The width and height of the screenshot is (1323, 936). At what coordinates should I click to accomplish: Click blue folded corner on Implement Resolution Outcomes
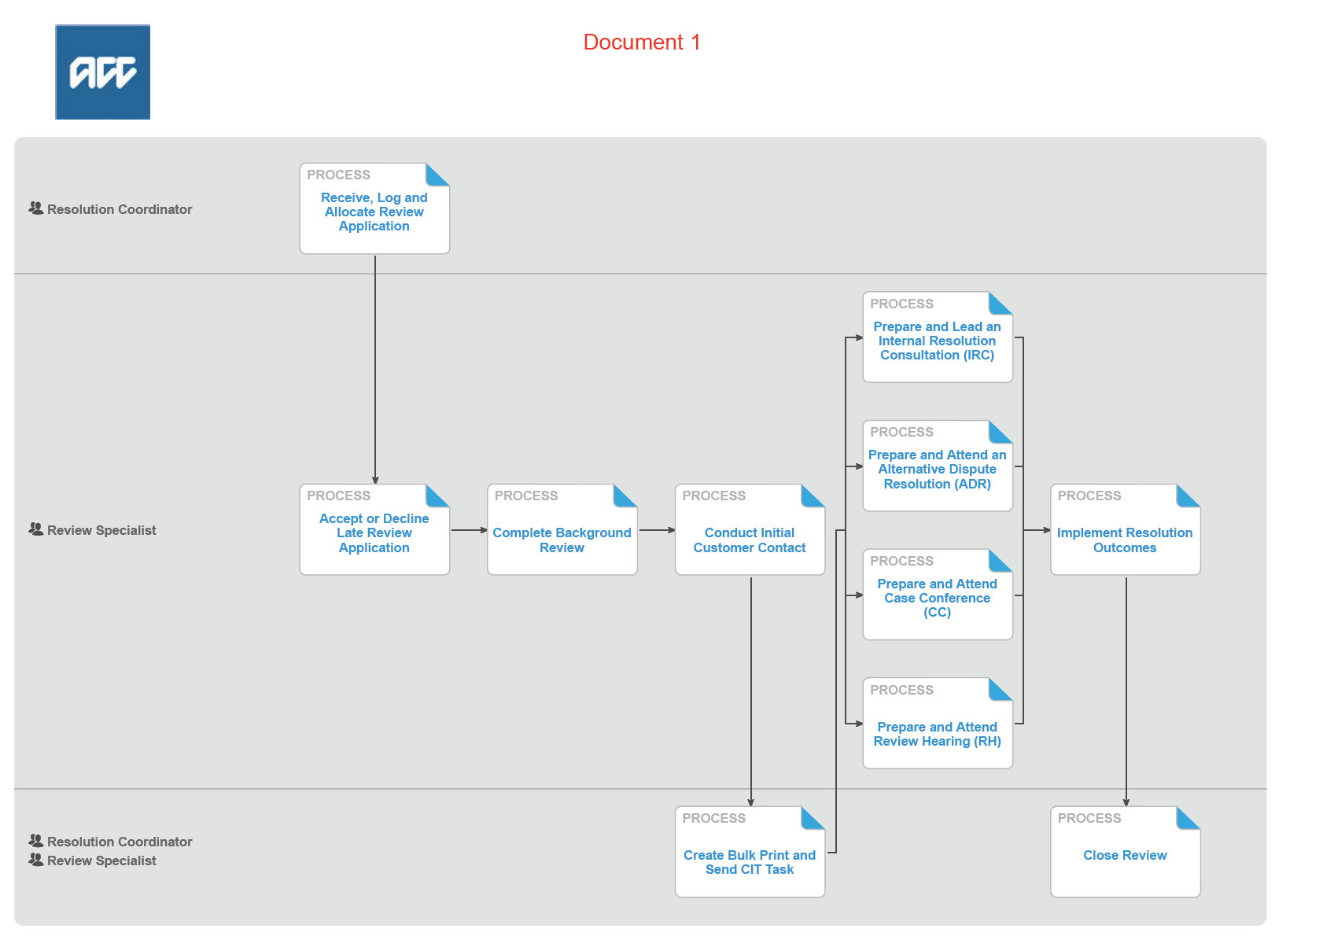pyautogui.click(x=1189, y=495)
